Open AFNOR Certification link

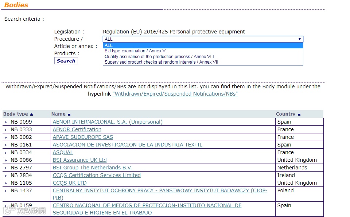[77, 129]
